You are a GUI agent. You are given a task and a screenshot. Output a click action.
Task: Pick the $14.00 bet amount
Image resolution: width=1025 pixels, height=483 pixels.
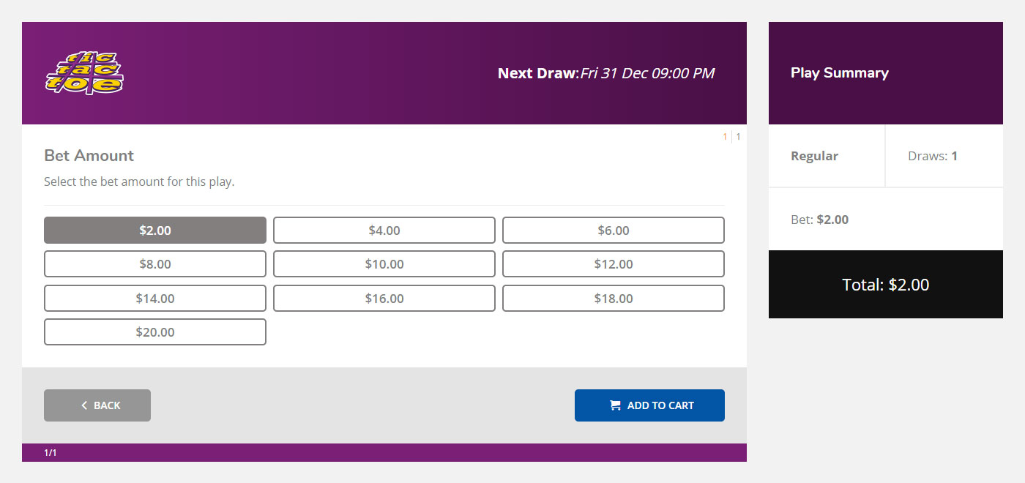155,298
